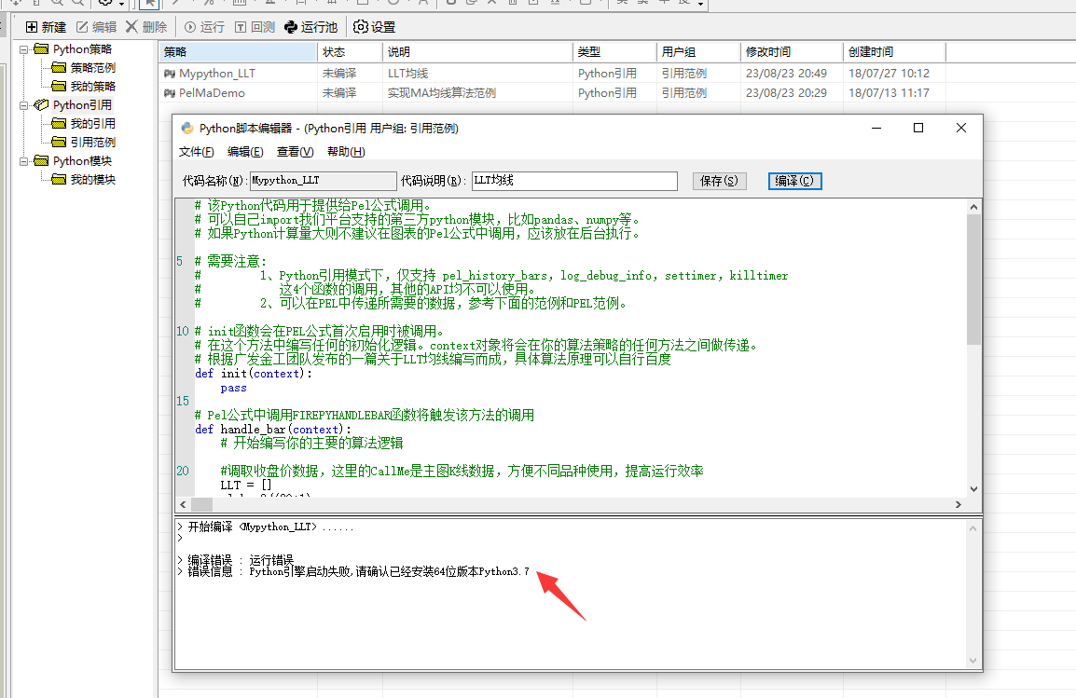Collapse the Python引用 tree node
The width and height of the screenshot is (1076, 698).
[24, 105]
